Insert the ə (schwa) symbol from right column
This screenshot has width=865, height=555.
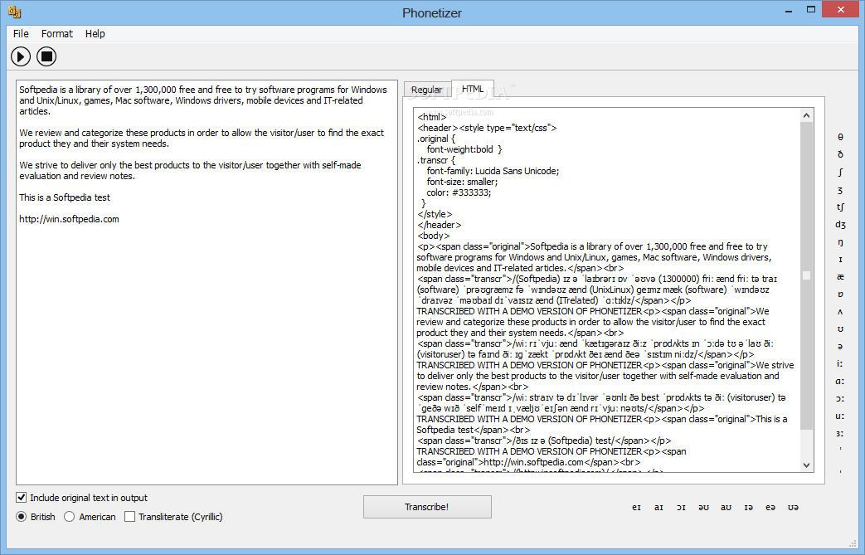click(x=840, y=347)
